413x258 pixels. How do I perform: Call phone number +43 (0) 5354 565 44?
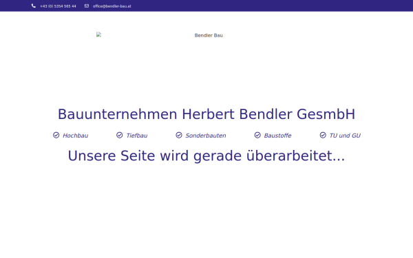(x=58, y=6)
